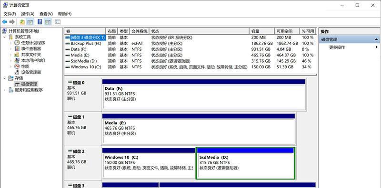
Task: Collapse the 存储 tree node
Action: click(x=4, y=78)
